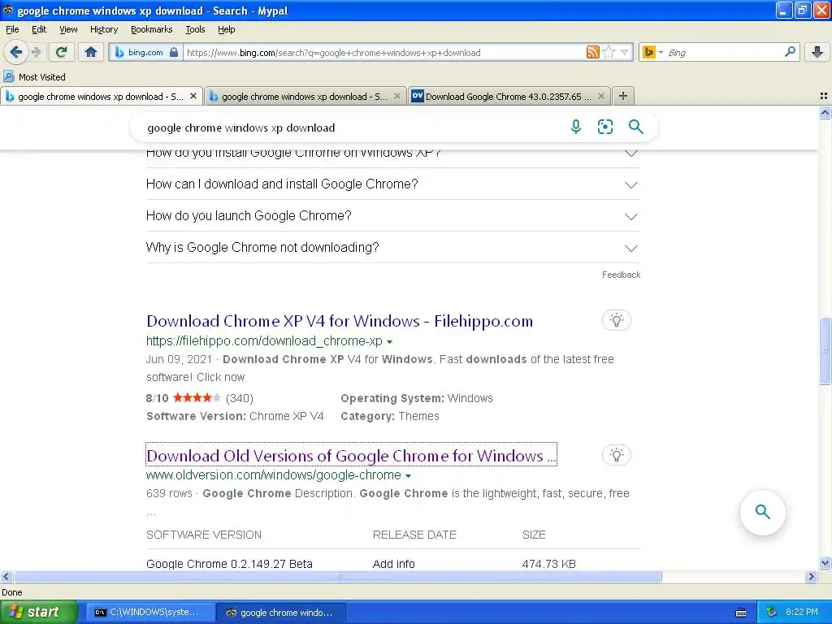Screen dimensions: 832x624
Task: Click horizontal scrollbar right arrow
Action: [x=811, y=577]
